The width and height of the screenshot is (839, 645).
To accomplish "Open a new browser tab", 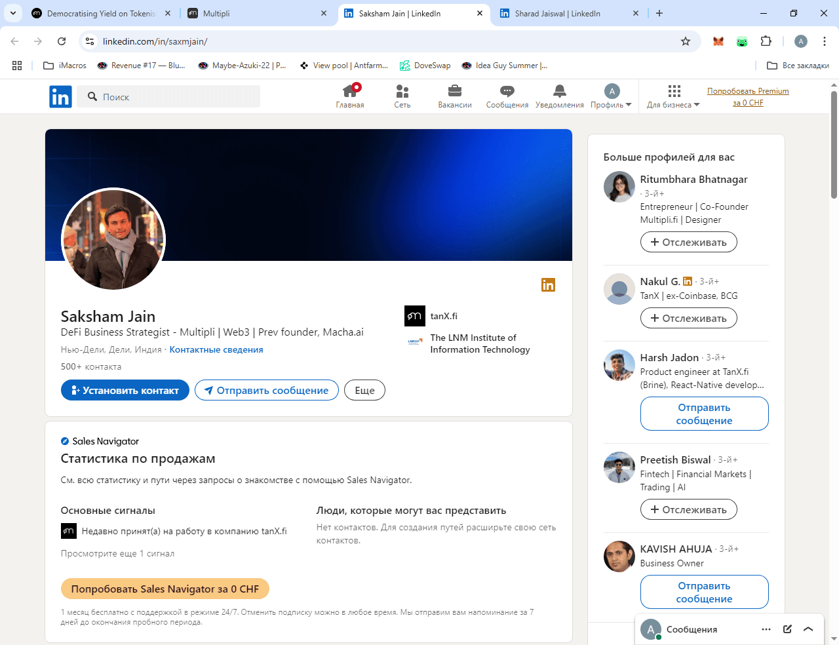I will tap(659, 13).
